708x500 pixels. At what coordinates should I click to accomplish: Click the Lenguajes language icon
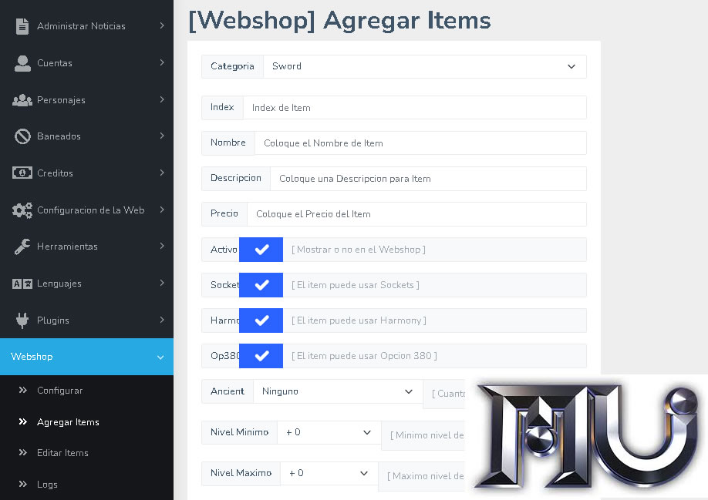coord(22,284)
